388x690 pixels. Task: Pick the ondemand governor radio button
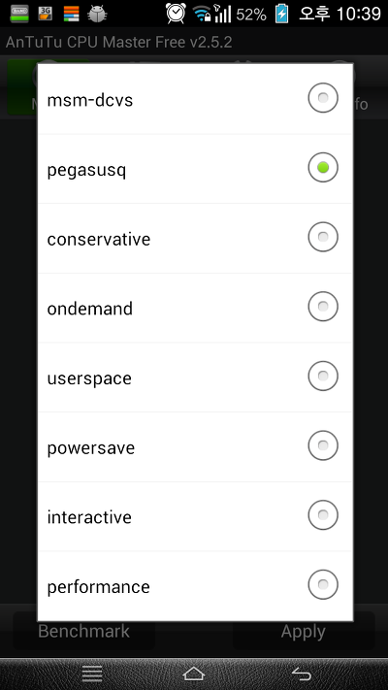click(323, 307)
